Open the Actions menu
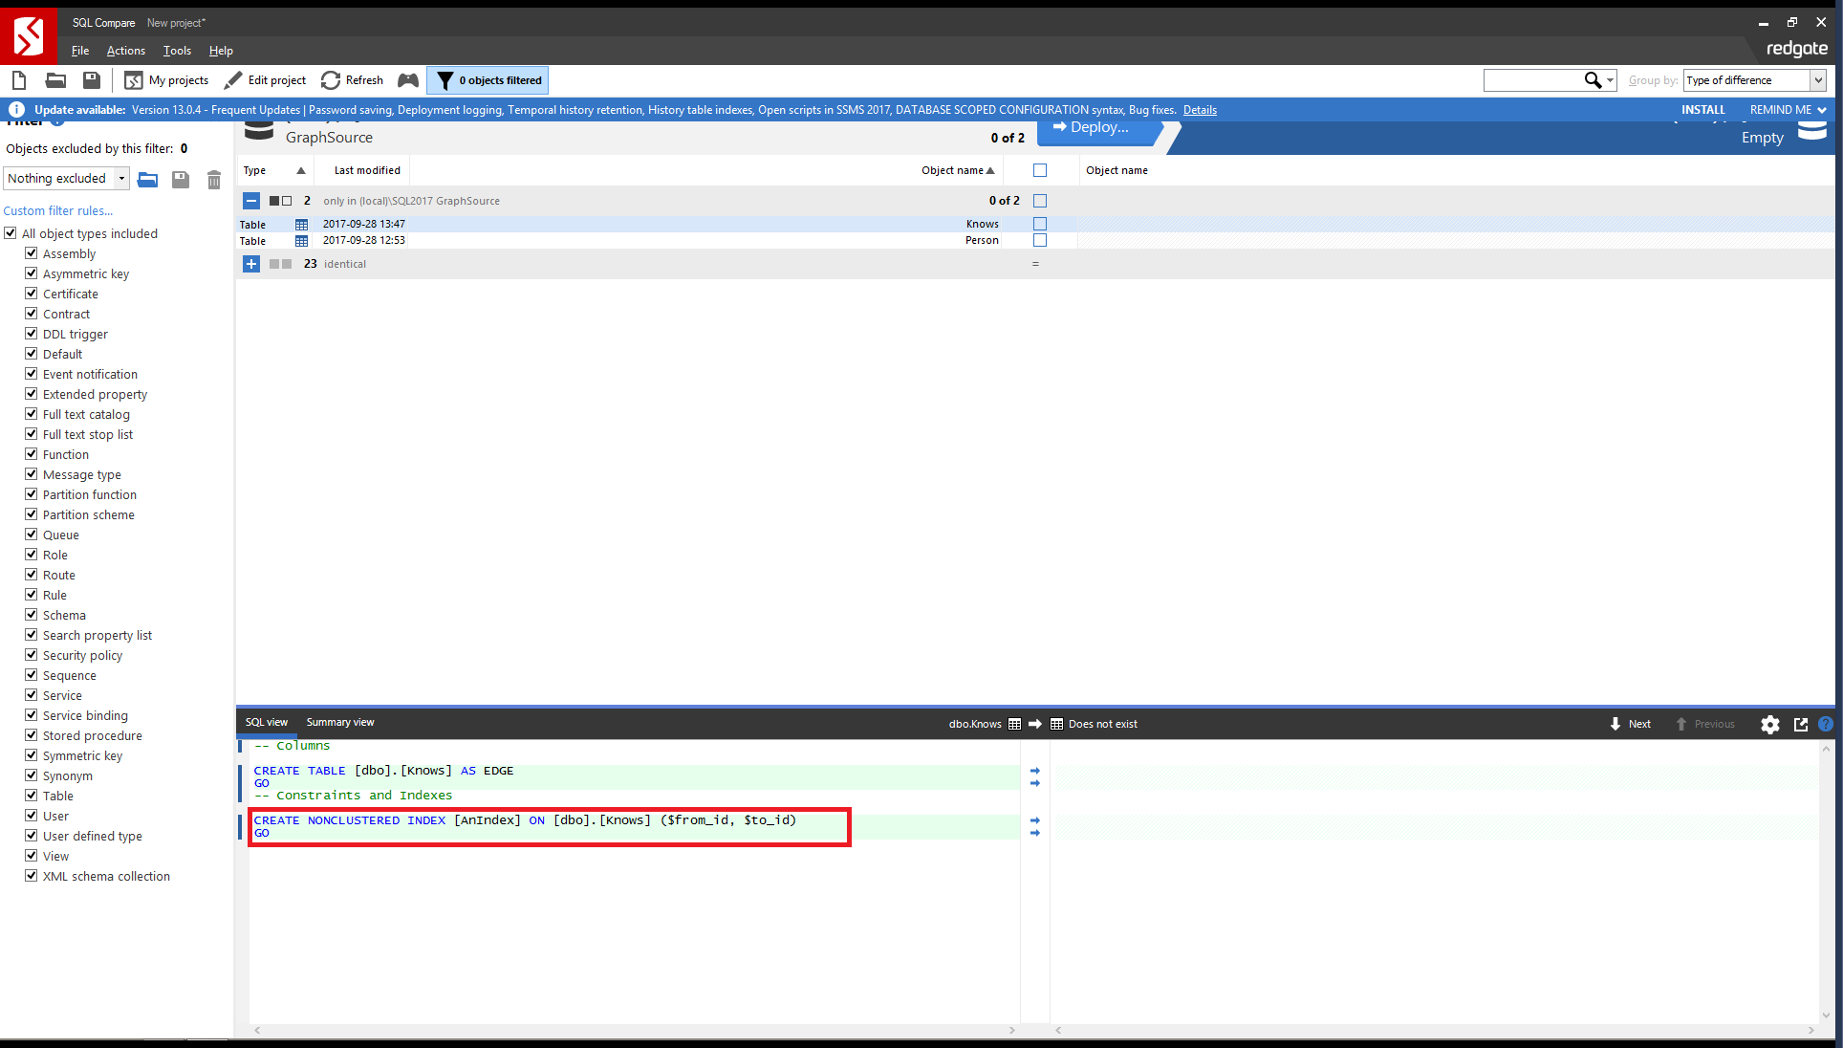This screenshot has width=1843, height=1048. click(125, 51)
